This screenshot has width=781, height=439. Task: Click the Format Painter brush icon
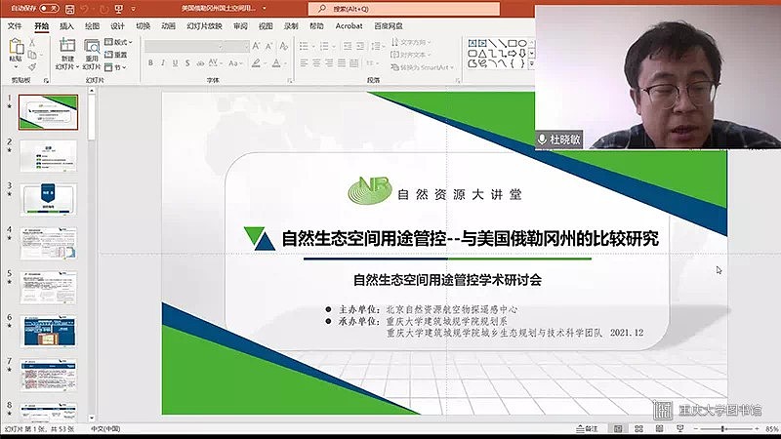click(32, 66)
